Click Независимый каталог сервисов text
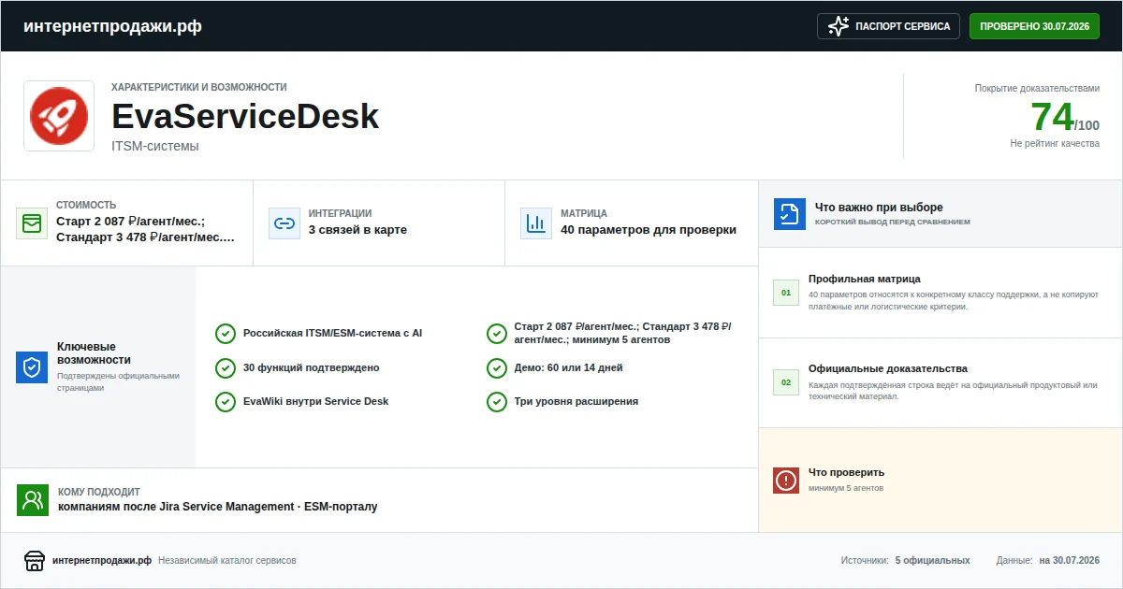The width and height of the screenshot is (1123, 589). click(226, 560)
